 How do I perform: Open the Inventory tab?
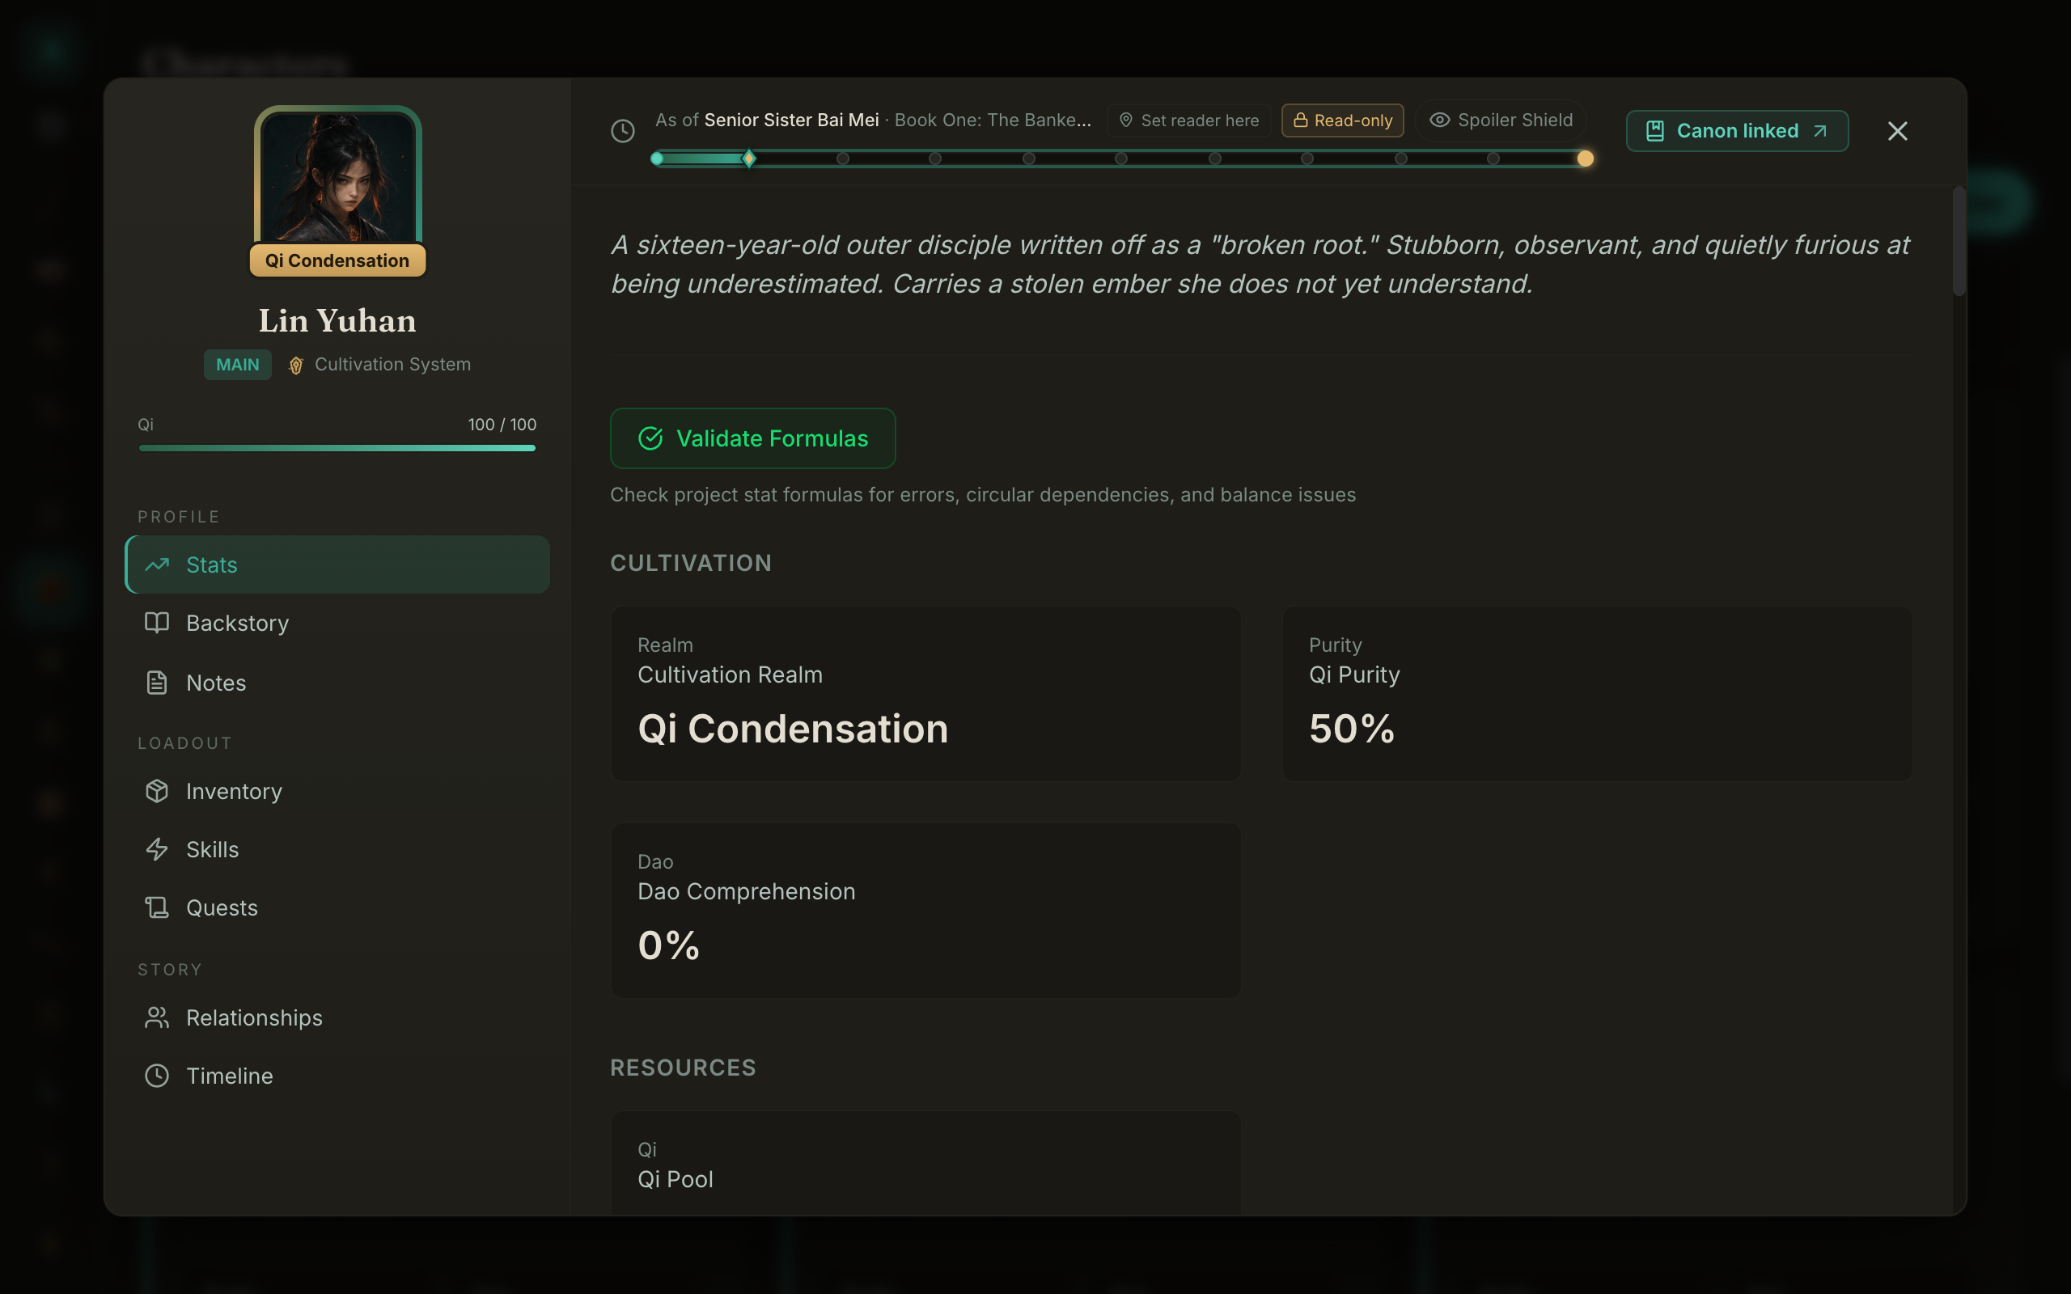tap(337, 791)
